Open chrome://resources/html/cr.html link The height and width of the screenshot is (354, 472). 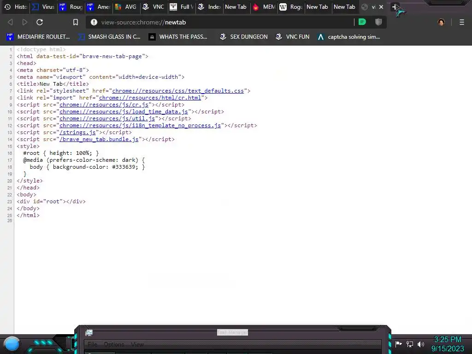(x=150, y=98)
